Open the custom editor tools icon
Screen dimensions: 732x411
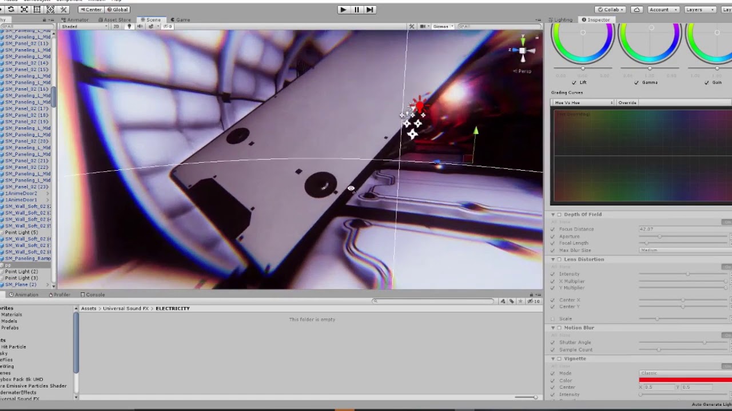click(x=63, y=9)
